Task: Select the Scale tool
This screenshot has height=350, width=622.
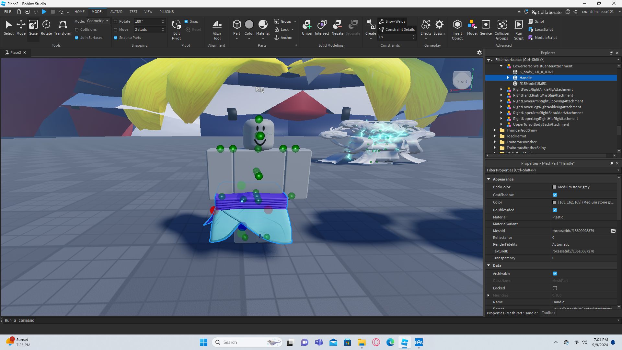Action: 33,28
